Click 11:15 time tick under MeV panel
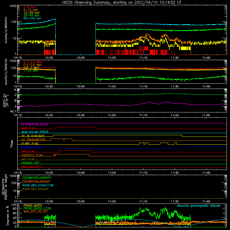 tap(143, 87)
